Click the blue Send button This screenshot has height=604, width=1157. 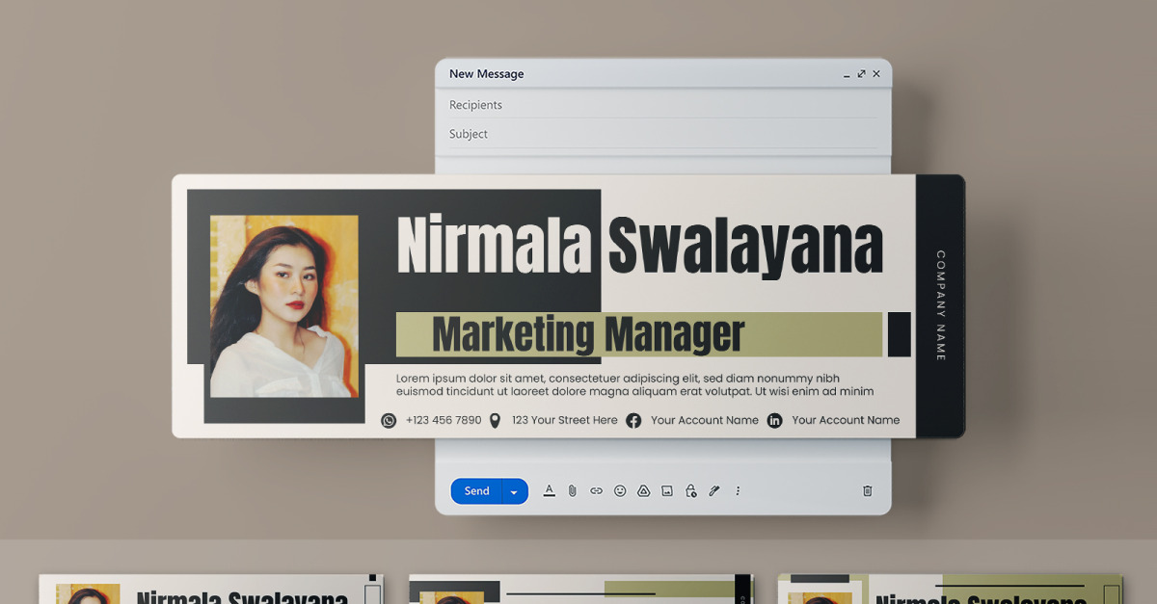tap(476, 491)
